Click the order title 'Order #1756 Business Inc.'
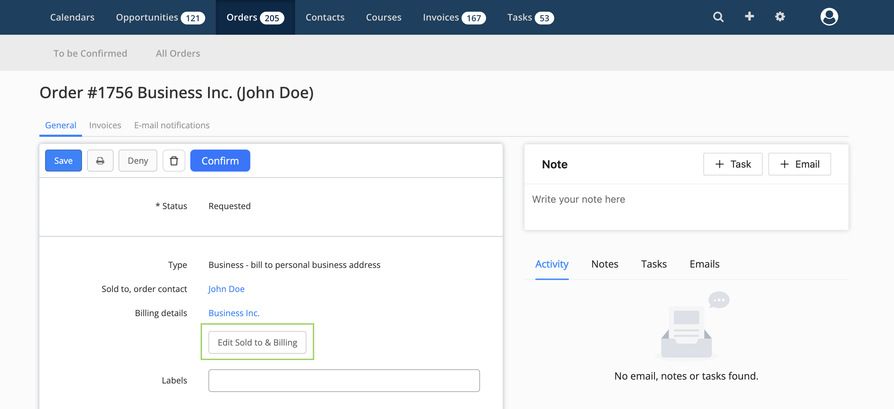This screenshot has height=409, width=894. click(x=136, y=93)
